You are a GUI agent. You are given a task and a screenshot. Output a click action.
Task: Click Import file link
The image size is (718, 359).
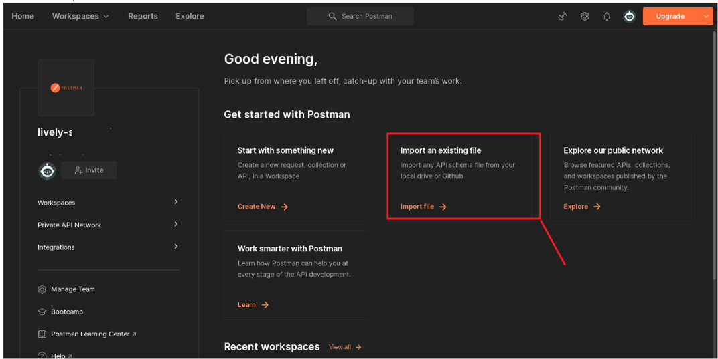417,207
